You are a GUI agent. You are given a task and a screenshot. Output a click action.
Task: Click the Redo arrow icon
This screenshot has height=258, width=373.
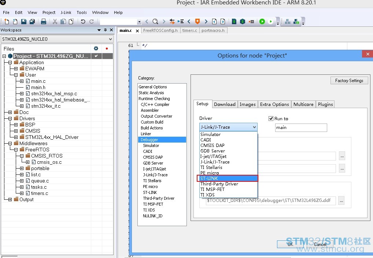(92, 21)
